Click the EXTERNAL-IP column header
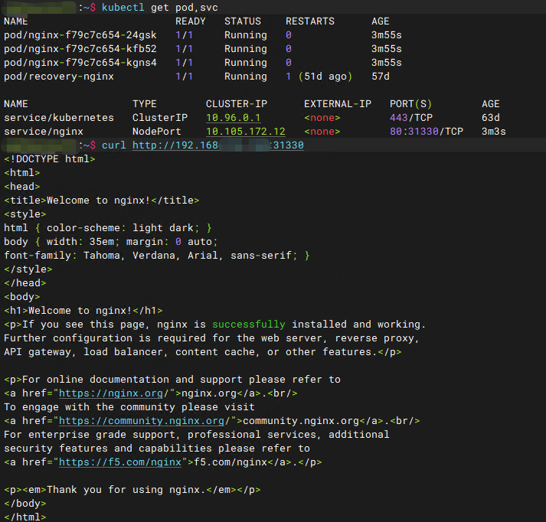Viewport: 546px width, 522px height. 338,104
